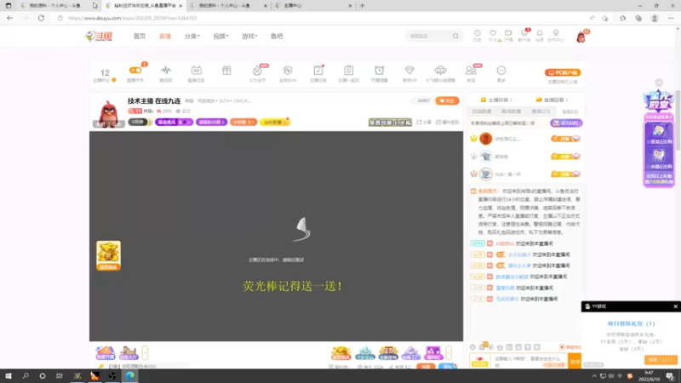Open the clipboard icon in anchor toolbar
The width and height of the screenshot is (681, 383).
pyautogui.click(x=348, y=73)
